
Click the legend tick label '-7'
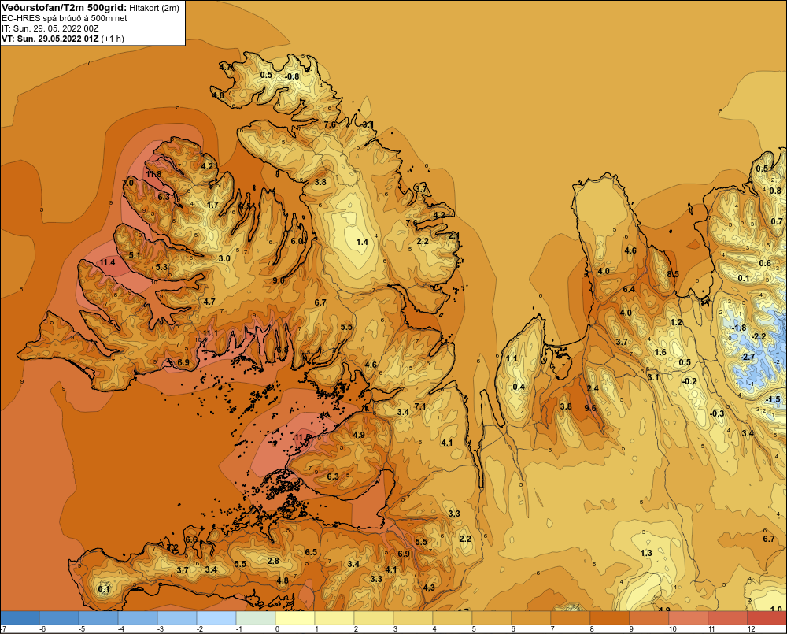(x=3, y=629)
